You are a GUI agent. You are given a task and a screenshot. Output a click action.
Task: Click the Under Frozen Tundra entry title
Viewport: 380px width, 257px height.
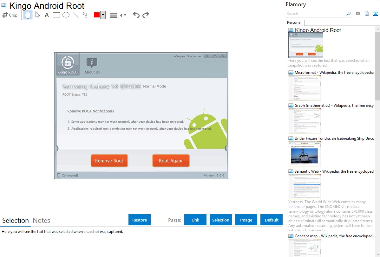click(x=334, y=138)
